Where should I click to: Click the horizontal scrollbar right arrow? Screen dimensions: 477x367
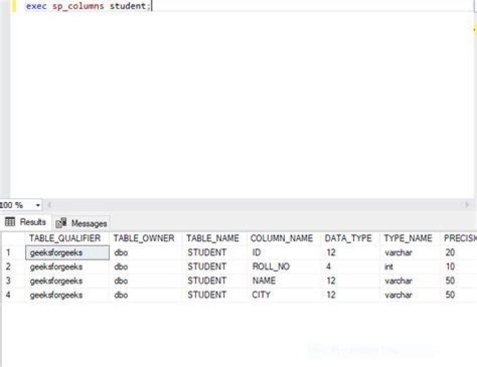coord(467,205)
